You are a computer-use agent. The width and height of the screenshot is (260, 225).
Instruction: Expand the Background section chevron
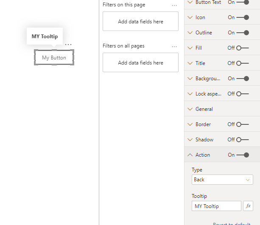pos(190,79)
